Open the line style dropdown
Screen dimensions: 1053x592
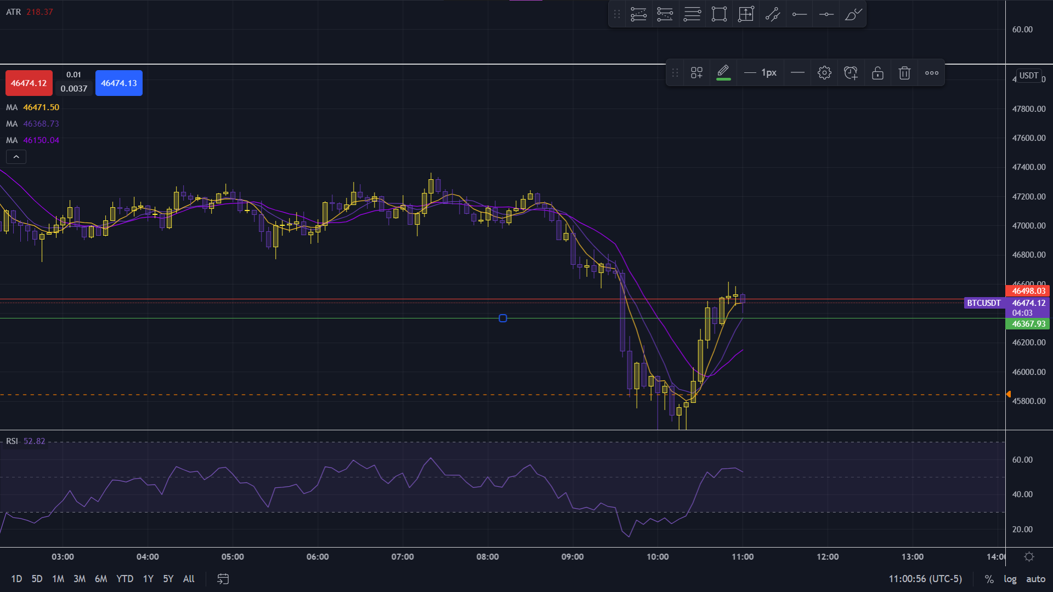[x=798, y=73]
